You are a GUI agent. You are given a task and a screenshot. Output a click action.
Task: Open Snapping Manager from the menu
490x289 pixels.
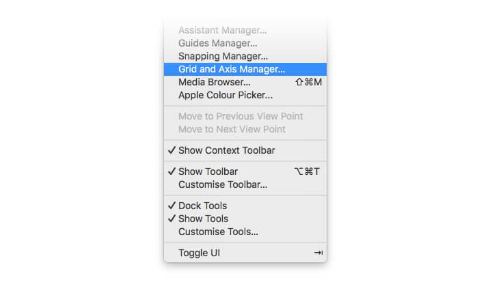click(245, 56)
